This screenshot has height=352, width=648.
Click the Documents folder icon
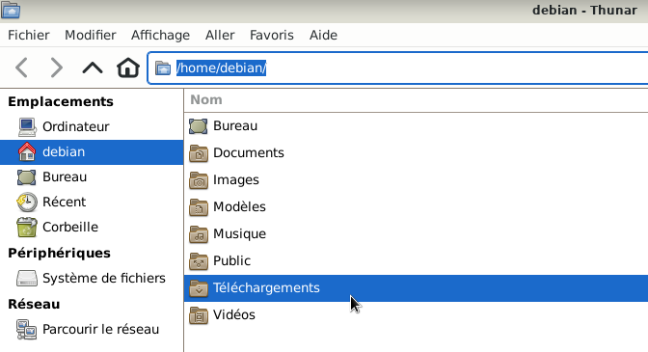click(x=199, y=153)
